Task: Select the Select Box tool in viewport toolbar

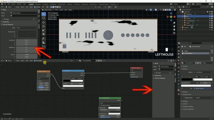Action: pos(43,14)
